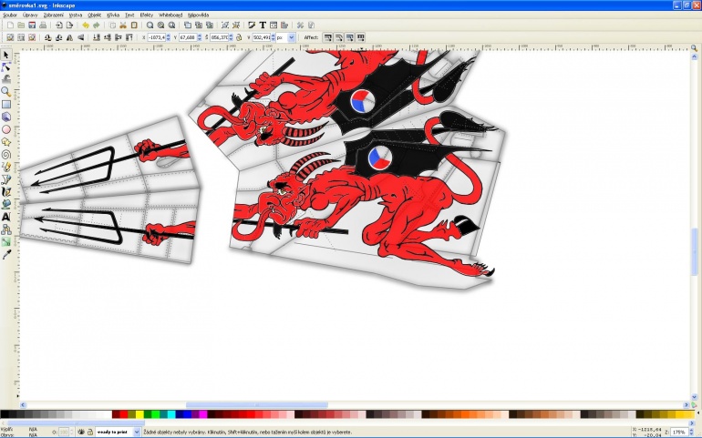Select the Tweak tool
Viewport: 702px width, 438px height.
point(5,79)
